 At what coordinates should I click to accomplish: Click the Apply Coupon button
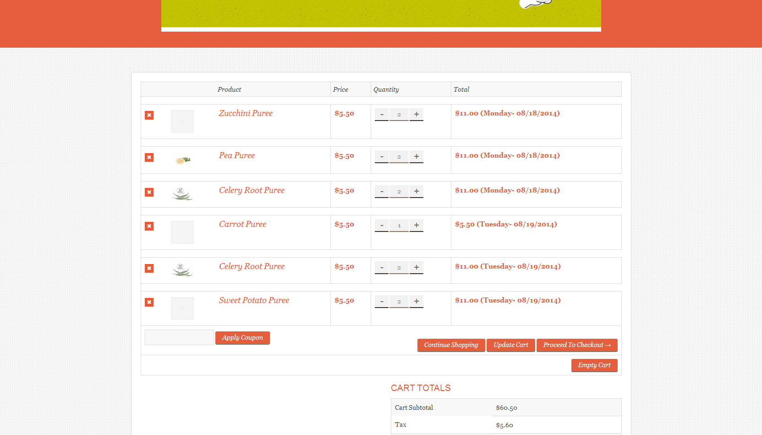242,338
